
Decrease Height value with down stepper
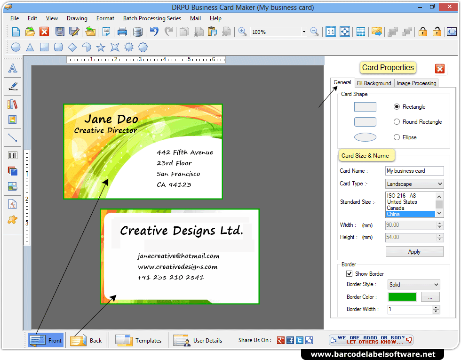point(439,240)
